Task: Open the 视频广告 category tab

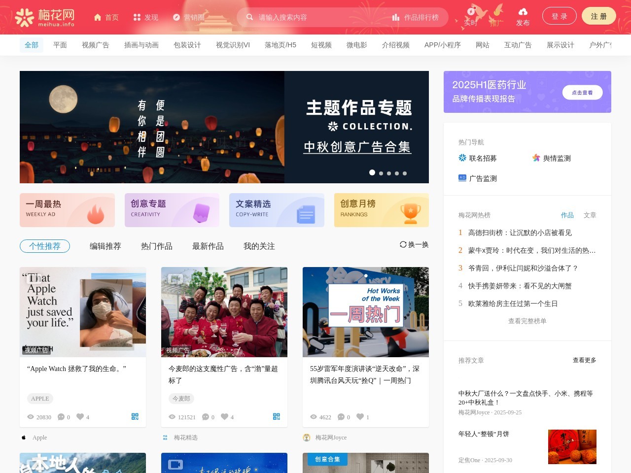Action: [x=96, y=45]
